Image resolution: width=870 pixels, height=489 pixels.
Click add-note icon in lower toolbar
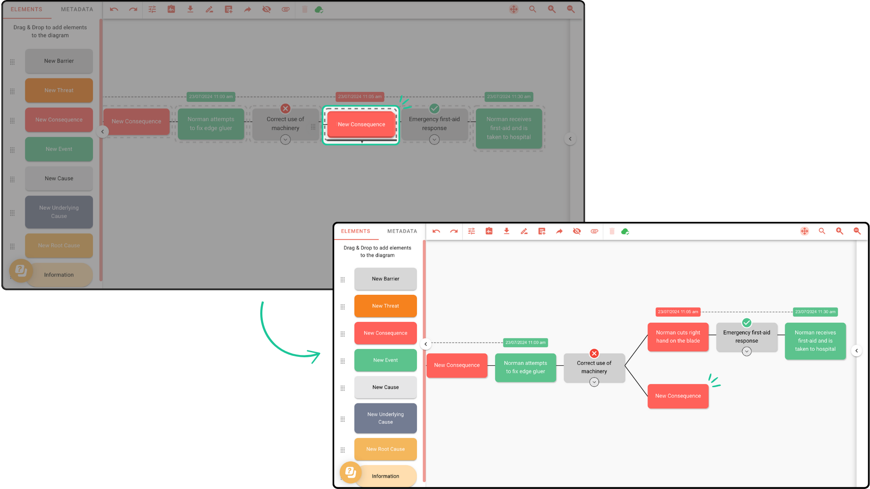[x=541, y=231]
